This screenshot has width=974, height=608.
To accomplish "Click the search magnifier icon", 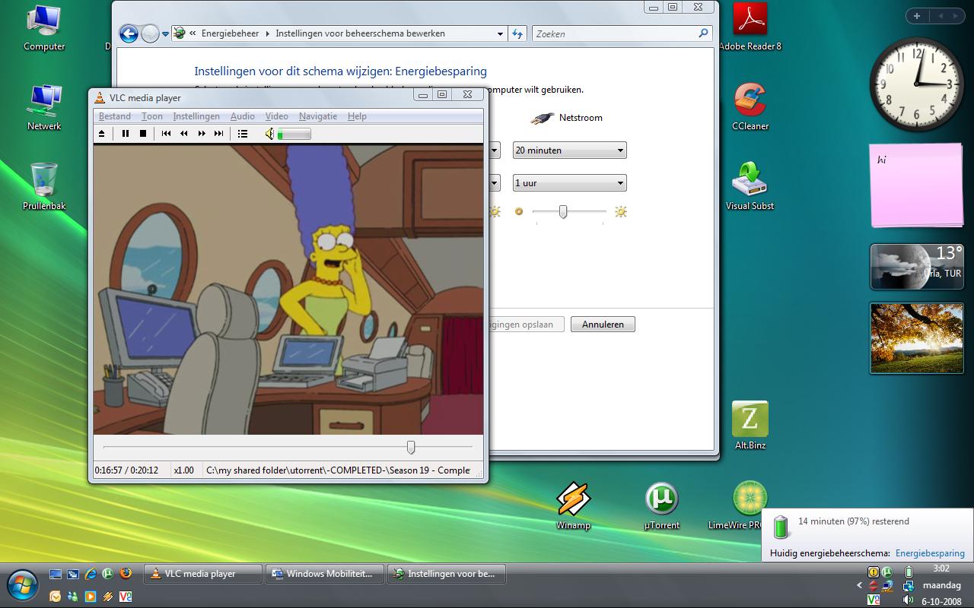I will pyautogui.click(x=703, y=33).
